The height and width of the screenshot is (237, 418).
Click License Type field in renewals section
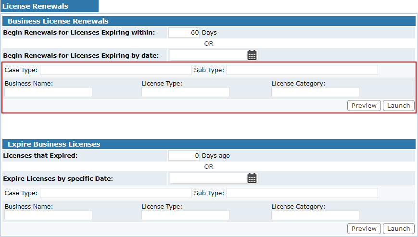pyautogui.click(x=185, y=92)
